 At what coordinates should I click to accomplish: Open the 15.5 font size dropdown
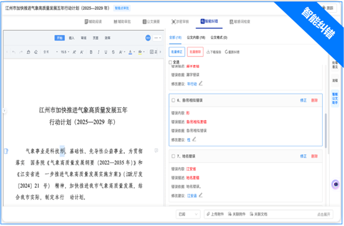pos(65,52)
